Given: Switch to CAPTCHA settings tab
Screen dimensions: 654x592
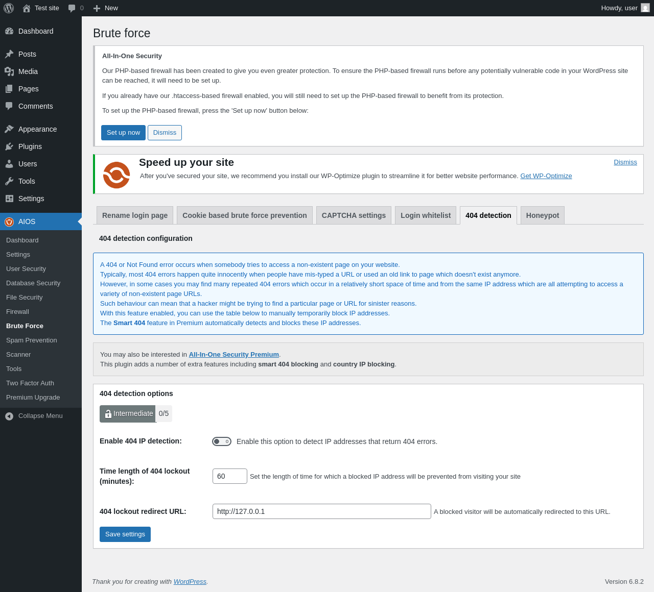Looking at the screenshot, I should tap(354, 215).
